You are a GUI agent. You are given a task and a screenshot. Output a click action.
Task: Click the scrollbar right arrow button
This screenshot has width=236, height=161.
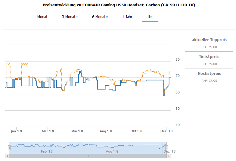(169, 156)
